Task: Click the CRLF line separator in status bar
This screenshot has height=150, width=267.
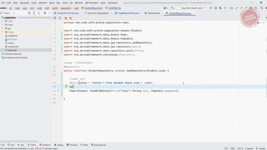Action: point(233,148)
